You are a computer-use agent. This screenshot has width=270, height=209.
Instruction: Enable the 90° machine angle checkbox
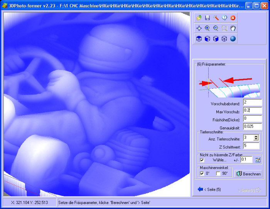(218, 174)
